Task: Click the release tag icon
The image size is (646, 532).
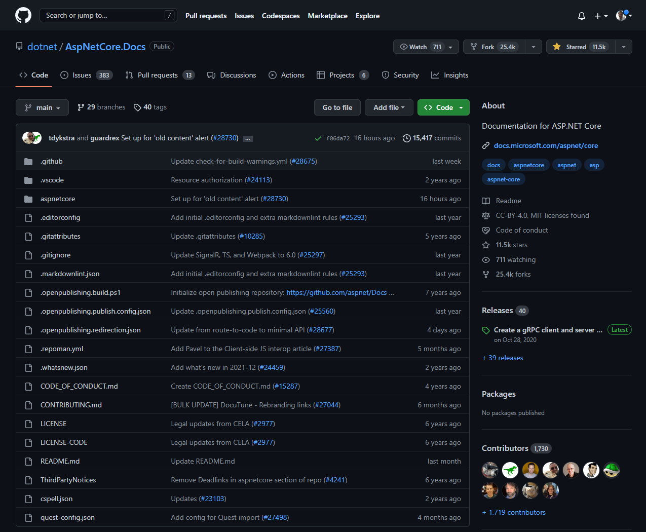Action: [x=486, y=330]
